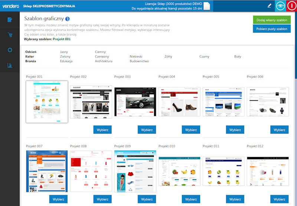The height and width of the screenshot is (206, 297).
Task: Open the settings gear in sidebar
Action: click(x=10, y=50)
